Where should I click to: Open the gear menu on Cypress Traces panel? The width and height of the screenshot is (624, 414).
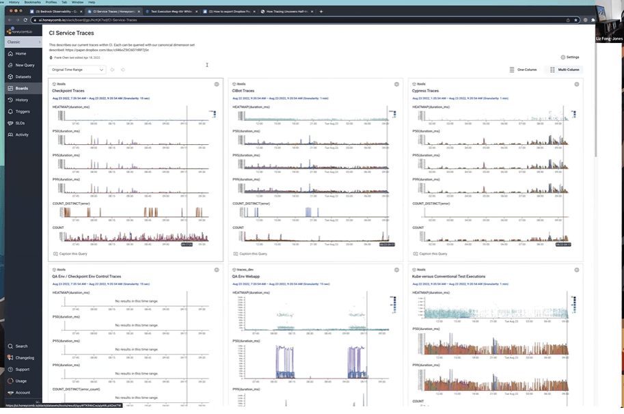577,84
